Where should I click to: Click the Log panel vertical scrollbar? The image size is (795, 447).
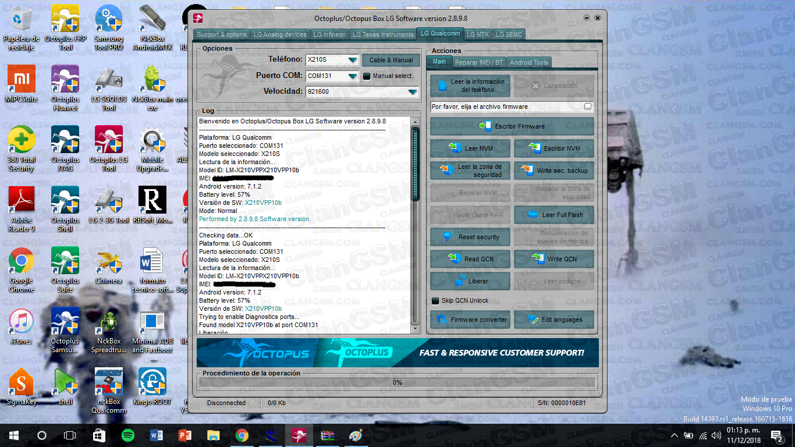[x=415, y=226]
